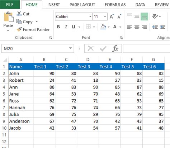The width and height of the screenshot is (170, 148).
Task: Select column G header
Action: point(154,59)
